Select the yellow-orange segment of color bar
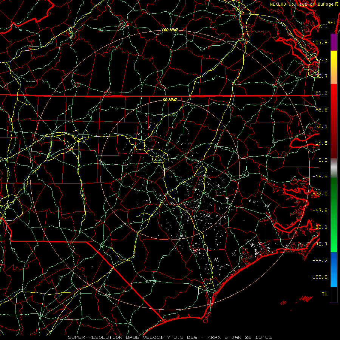The image size is (340, 340). point(334,67)
